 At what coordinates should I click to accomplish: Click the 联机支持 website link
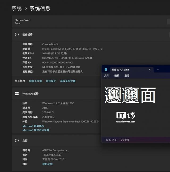click(47, 164)
